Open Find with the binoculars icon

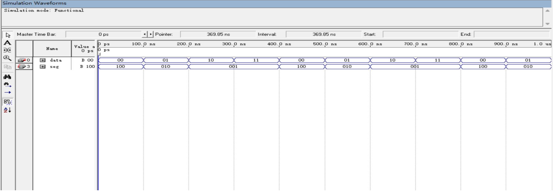click(7, 77)
